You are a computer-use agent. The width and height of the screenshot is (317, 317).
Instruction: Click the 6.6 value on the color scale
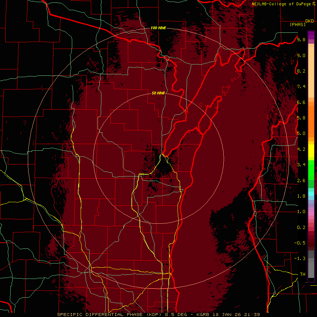[x=301, y=102]
